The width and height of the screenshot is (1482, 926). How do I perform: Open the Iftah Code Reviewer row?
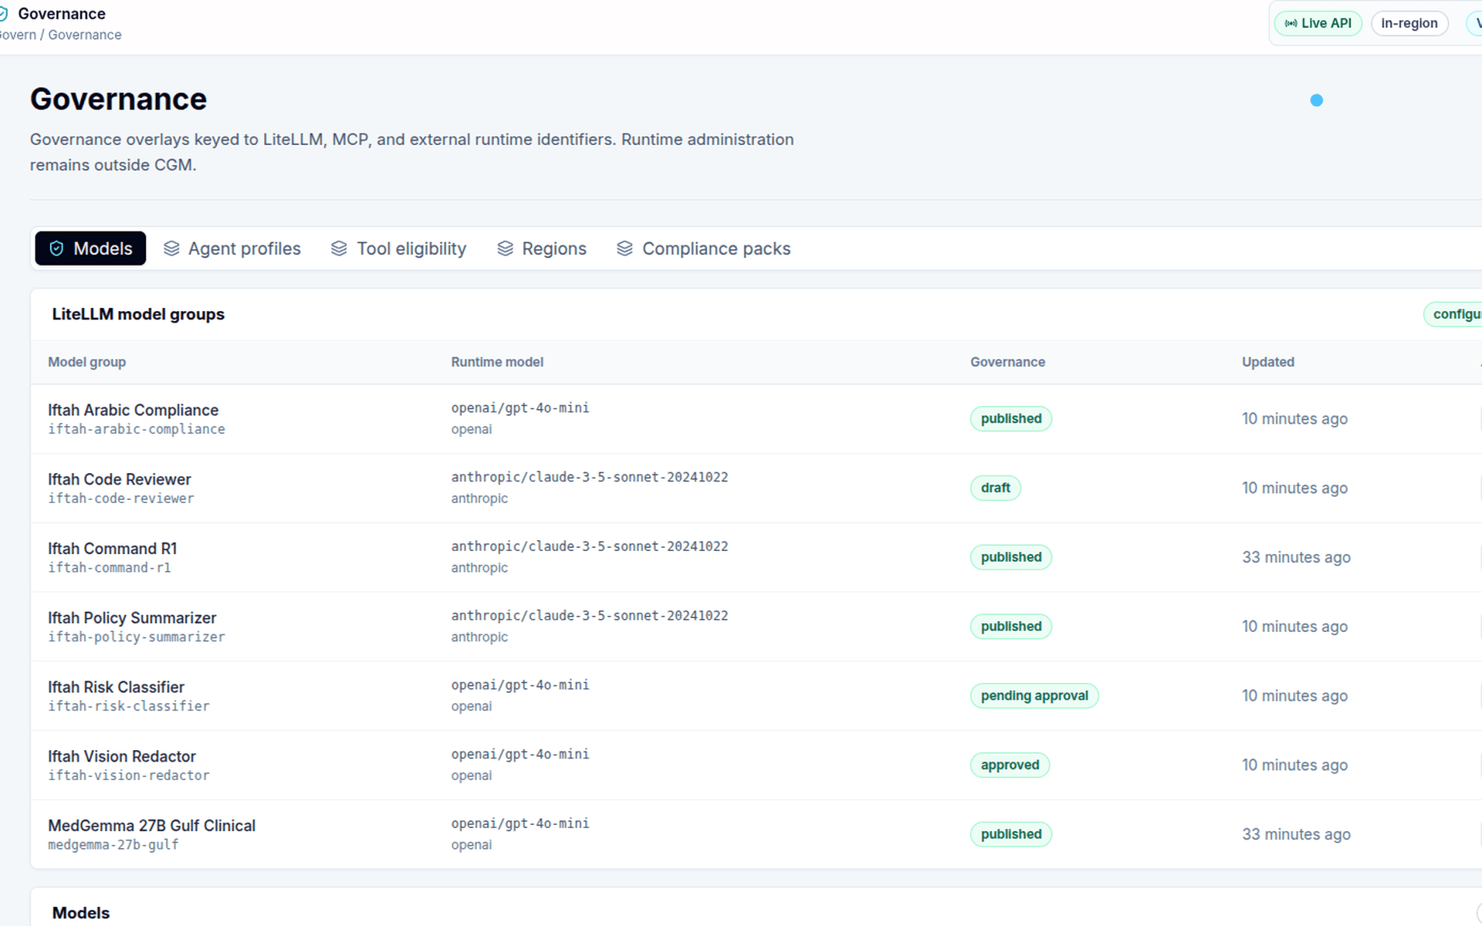[756, 488]
